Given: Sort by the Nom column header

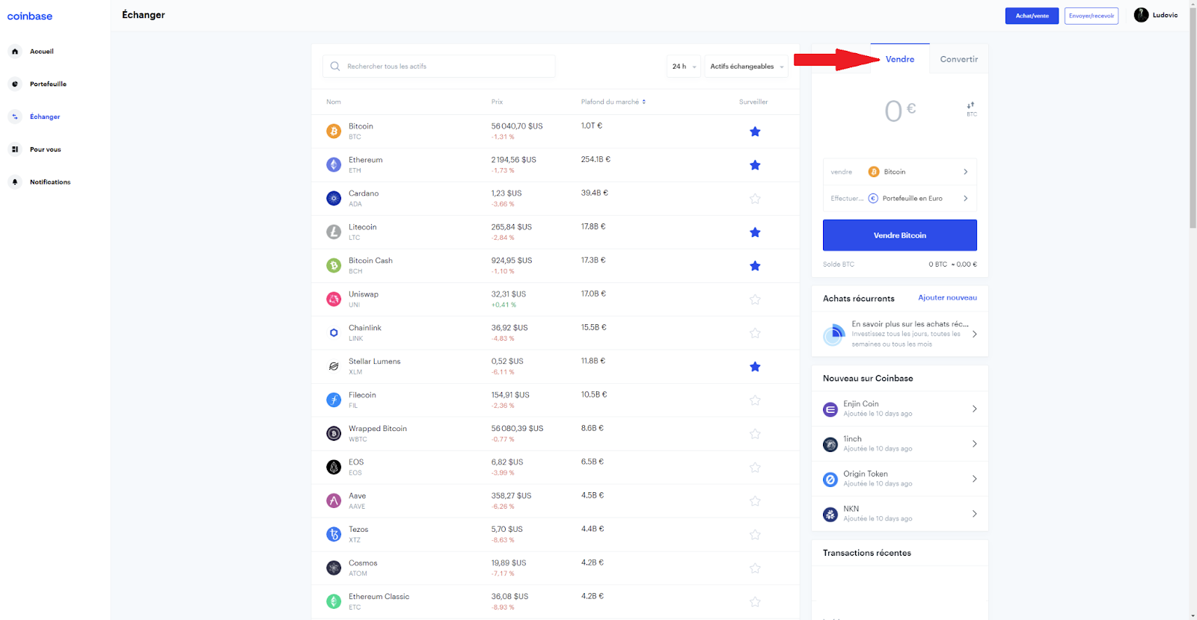Looking at the screenshot, I should (334, 102).
